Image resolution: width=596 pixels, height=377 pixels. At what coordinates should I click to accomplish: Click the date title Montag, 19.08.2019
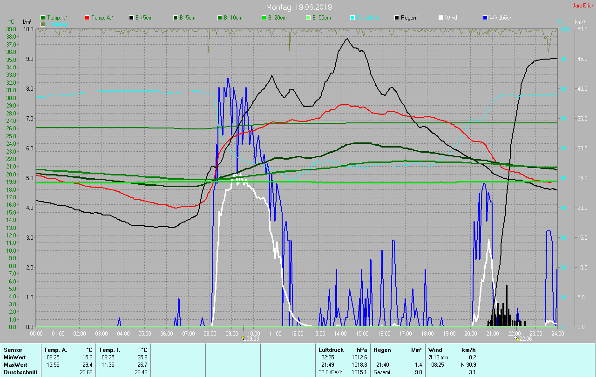click(x=298, y=7)
